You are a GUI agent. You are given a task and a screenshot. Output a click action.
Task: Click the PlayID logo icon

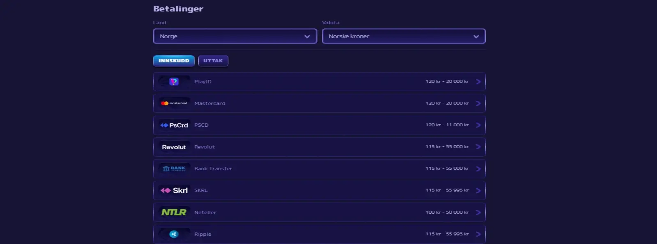(x=174, y=82)
